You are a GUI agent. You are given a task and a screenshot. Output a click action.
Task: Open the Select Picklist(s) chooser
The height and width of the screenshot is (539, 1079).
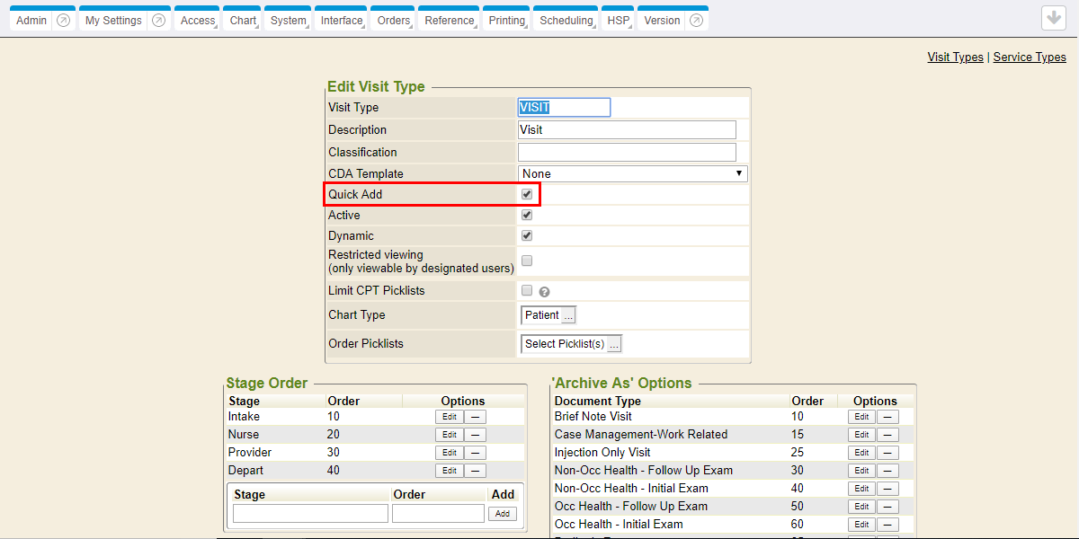coord(614,344)
